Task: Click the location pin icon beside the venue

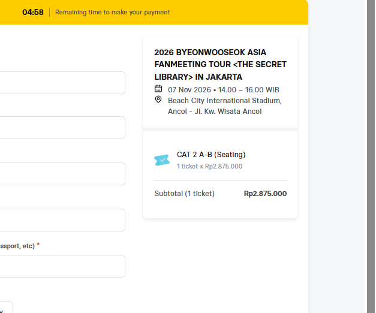Action: click(158, 99)
